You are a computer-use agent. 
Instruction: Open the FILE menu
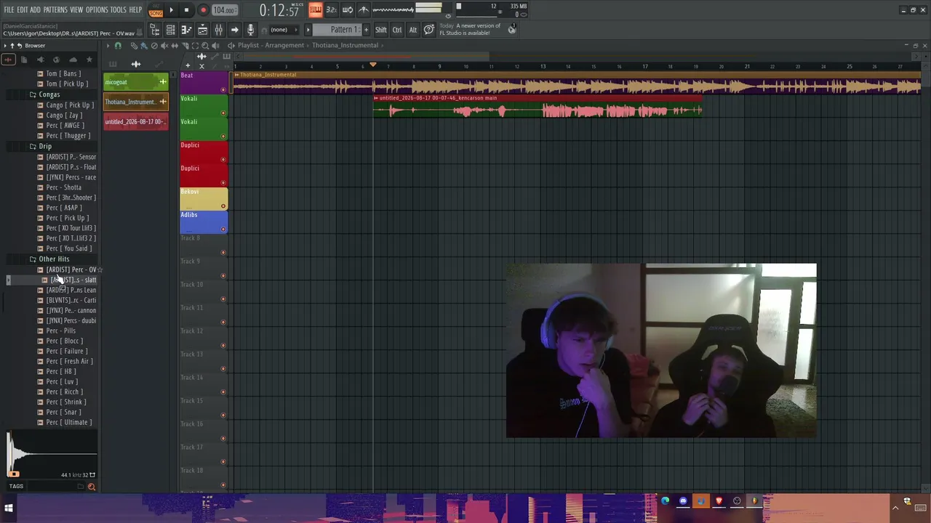[9, 9]
